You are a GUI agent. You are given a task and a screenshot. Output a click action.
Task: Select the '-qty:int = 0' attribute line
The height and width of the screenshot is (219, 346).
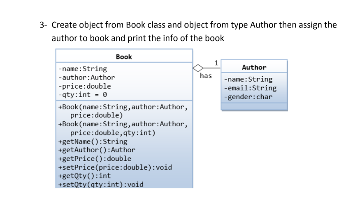83,95
